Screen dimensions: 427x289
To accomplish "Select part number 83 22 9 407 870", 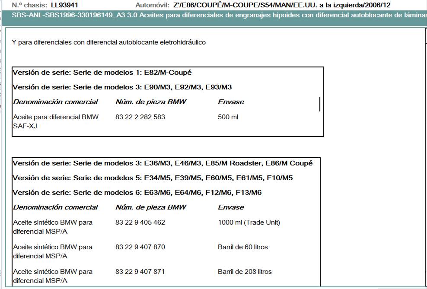I will pyautogui.click(x=140, y=247).
